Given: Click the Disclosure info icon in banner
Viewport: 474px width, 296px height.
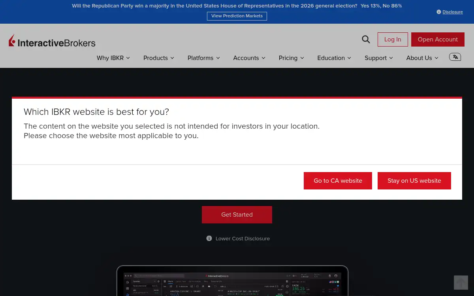Looking at the screenshot, I should coord(439,12).
